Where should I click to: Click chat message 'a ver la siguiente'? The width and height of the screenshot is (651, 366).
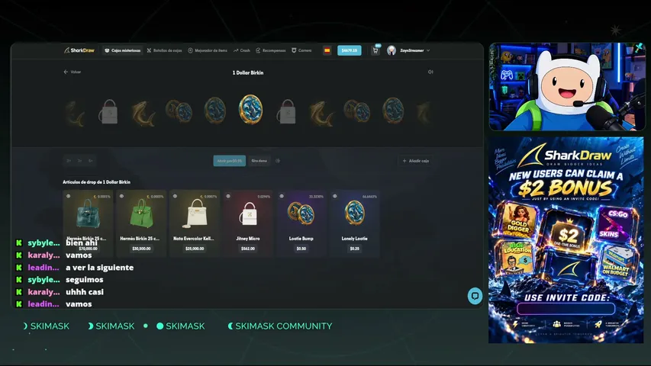pyautogui.click(x=100, y=268)
